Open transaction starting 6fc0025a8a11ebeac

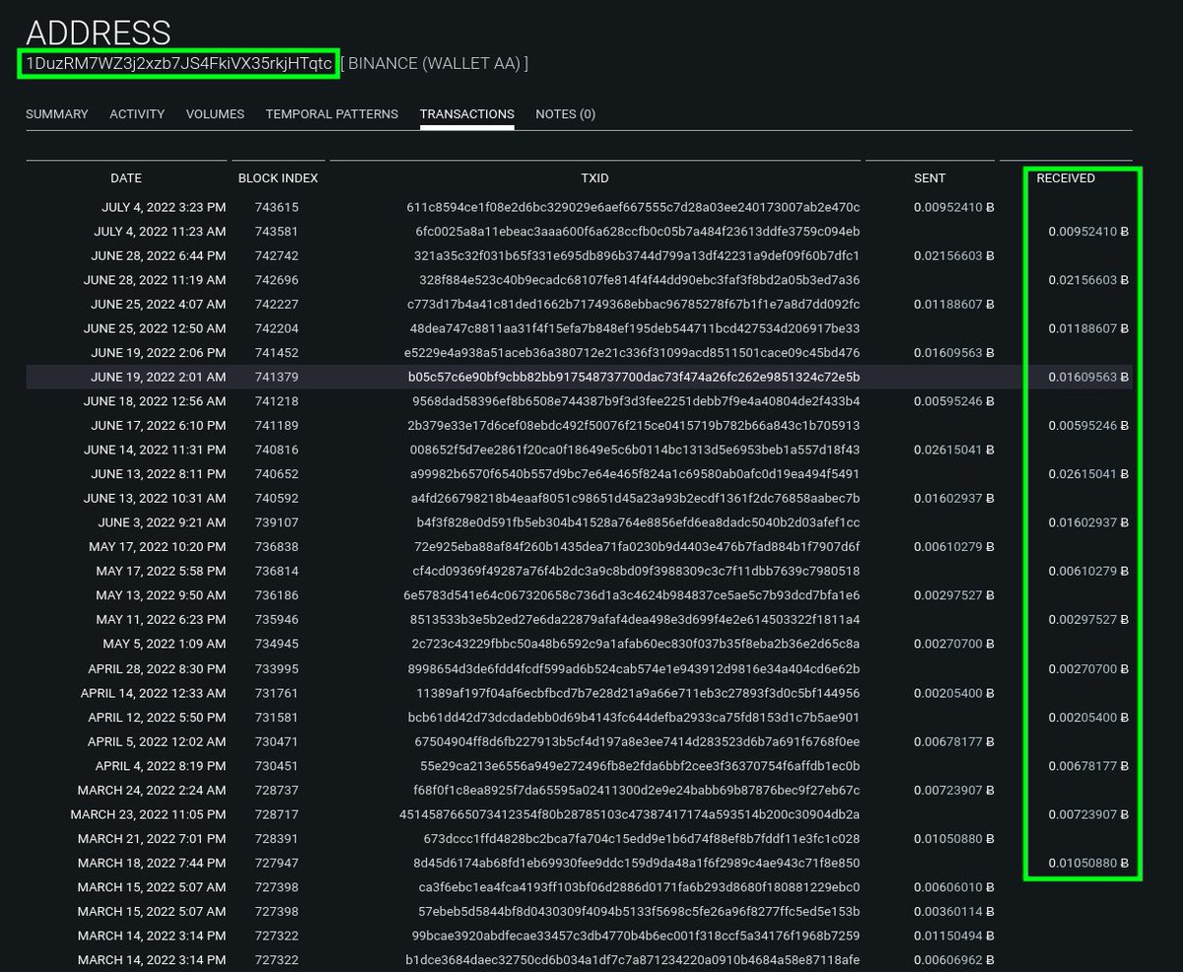click(638, 232)
